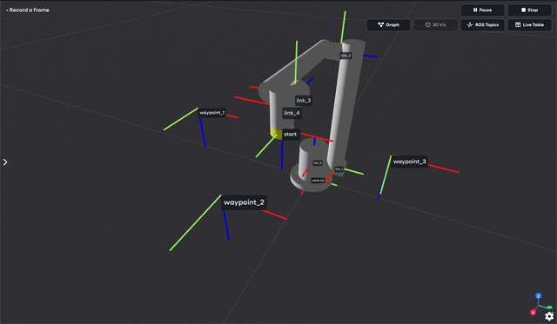Viewport: 557px width, 324px height.
Task: Pause the live visualization
Action: (x=482, y=10)
